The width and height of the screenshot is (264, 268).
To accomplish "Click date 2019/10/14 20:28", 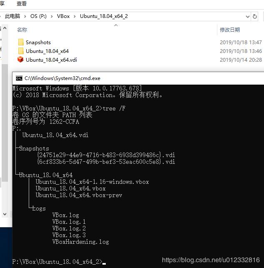I will [241, 60].
